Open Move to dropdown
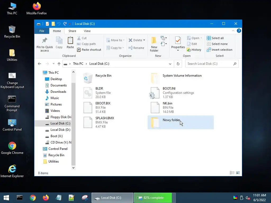 click(115, 40)
